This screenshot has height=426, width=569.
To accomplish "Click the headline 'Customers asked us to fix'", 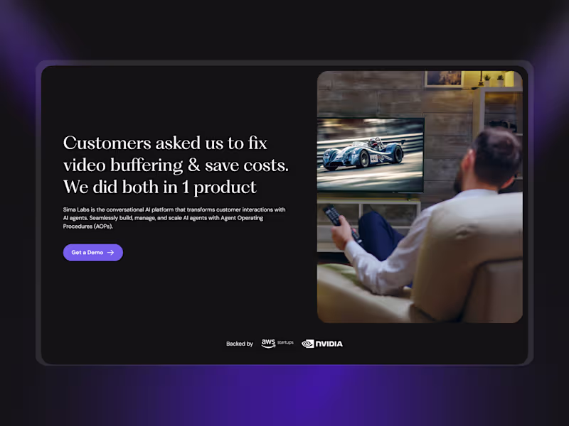I will [x=165, y=143].
